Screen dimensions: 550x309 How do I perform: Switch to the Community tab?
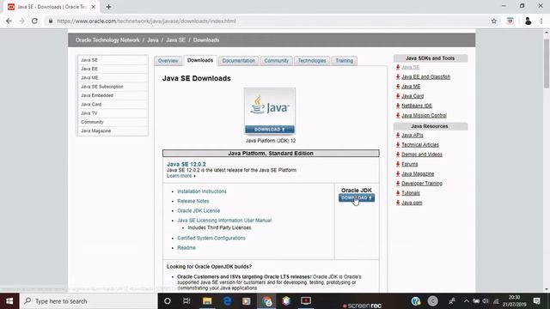pyautogui.click(x=276, y=61)
